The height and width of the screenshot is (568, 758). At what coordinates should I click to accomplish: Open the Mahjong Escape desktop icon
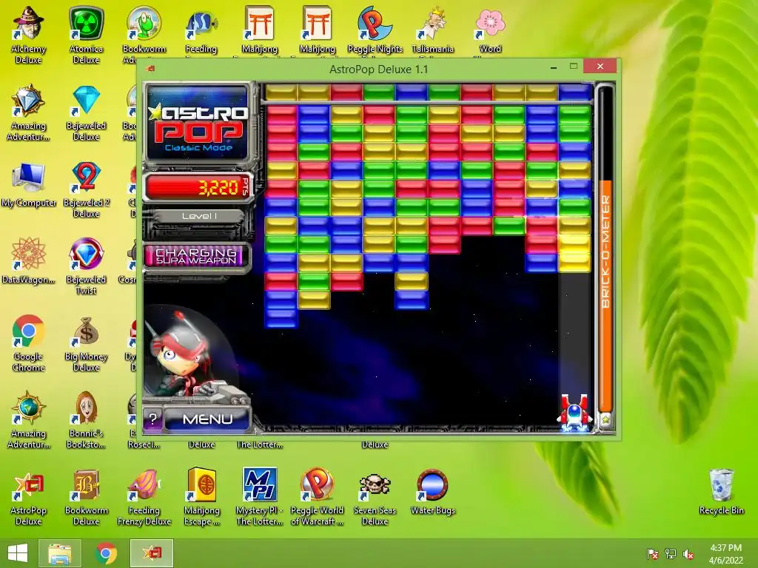(202, 498)
